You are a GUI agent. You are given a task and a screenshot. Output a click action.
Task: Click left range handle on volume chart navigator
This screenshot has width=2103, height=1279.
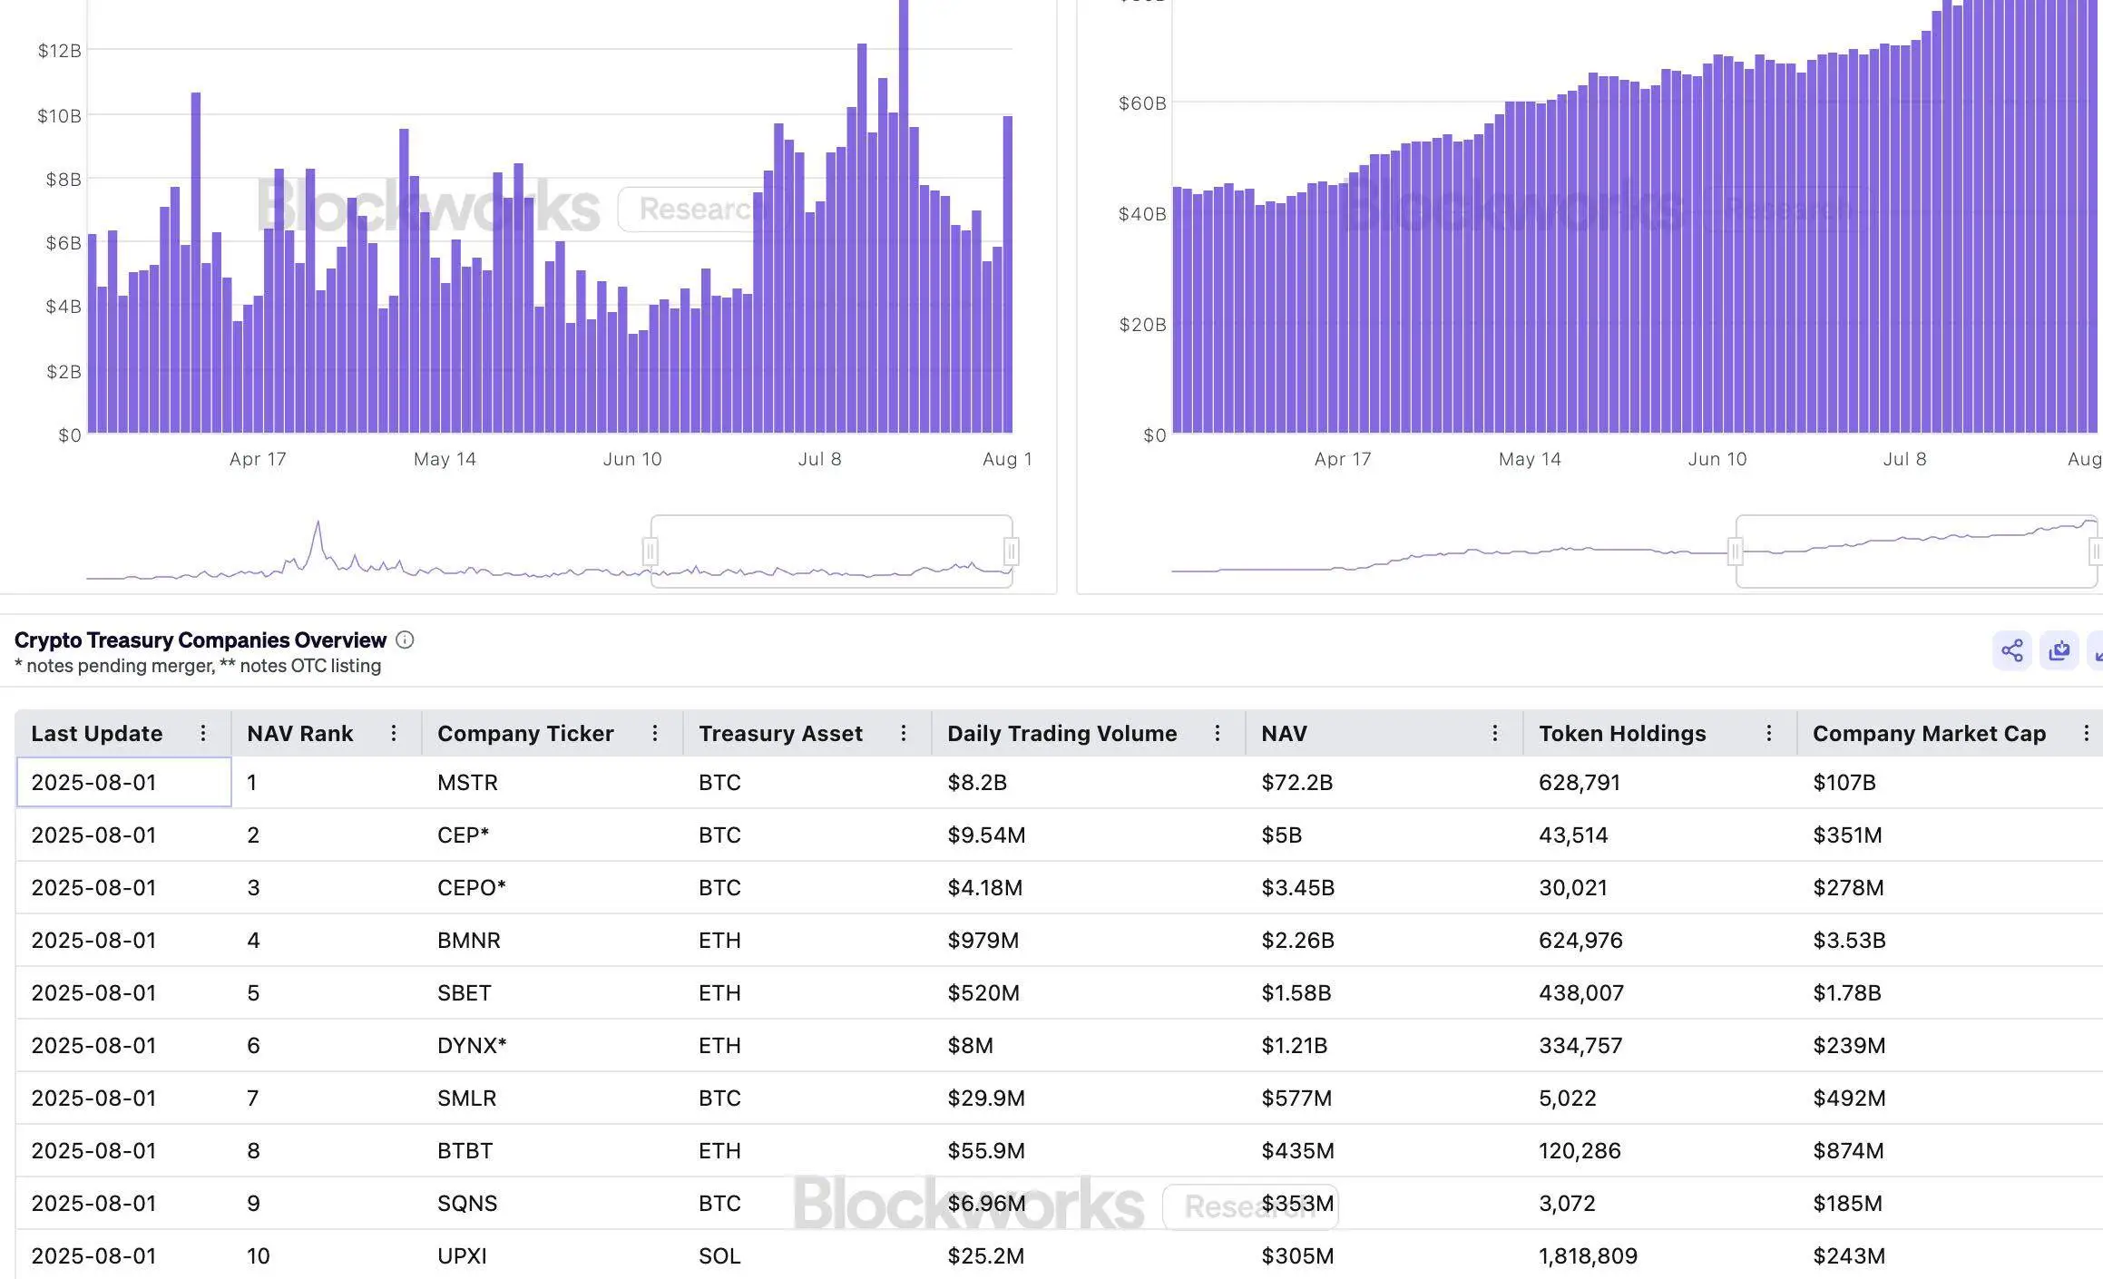pos(650,551)
